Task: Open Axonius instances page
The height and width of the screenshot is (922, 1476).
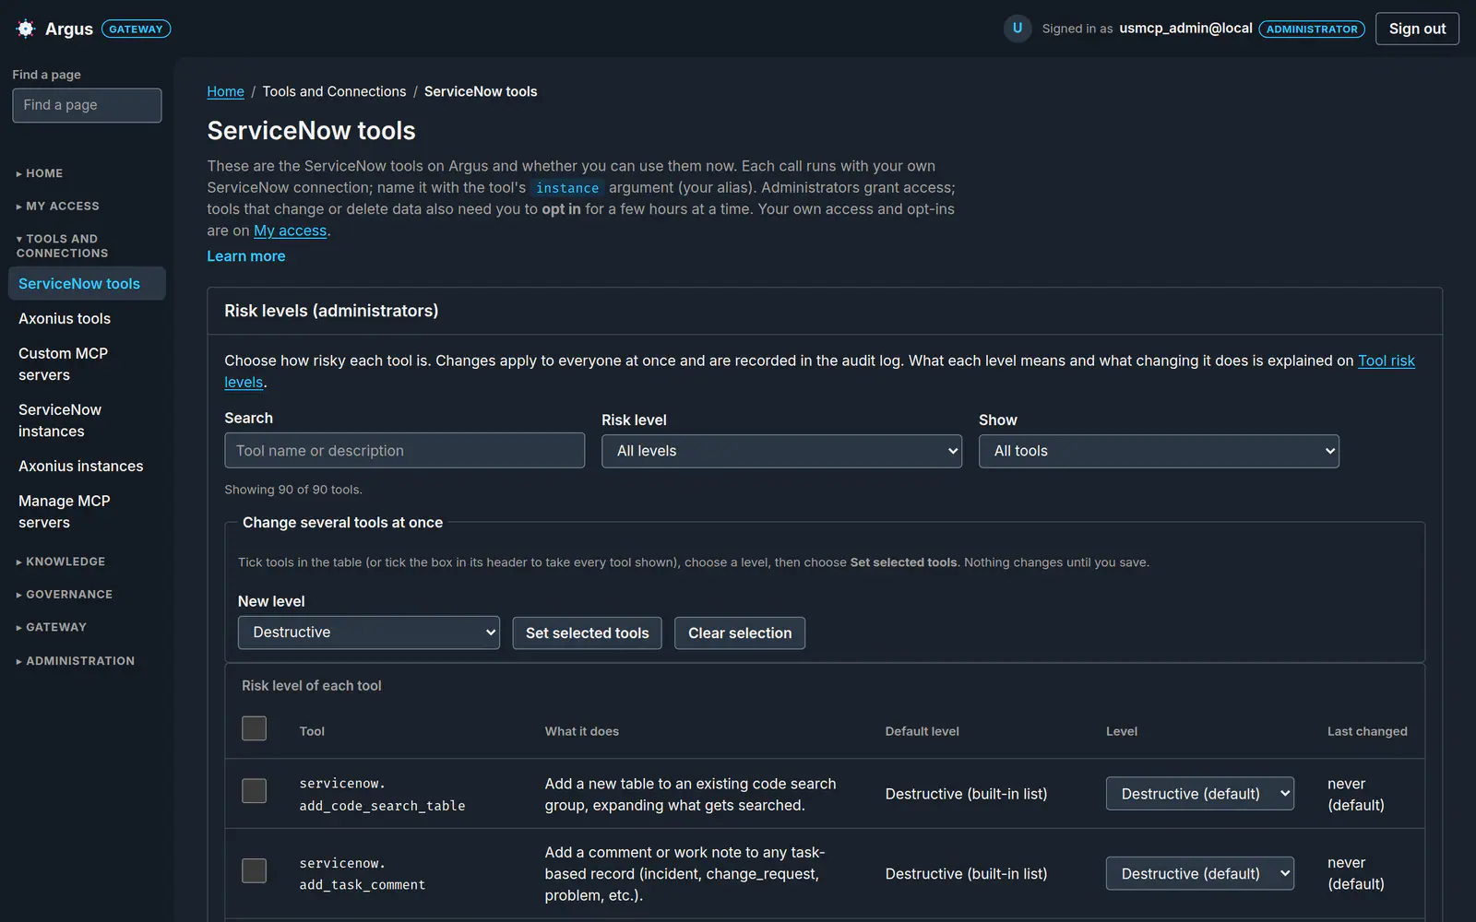Action: click(87, 467)
